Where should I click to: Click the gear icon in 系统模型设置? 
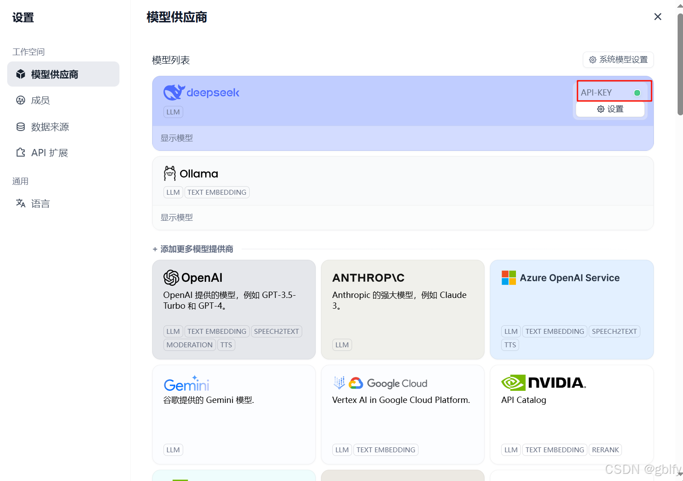593,60
